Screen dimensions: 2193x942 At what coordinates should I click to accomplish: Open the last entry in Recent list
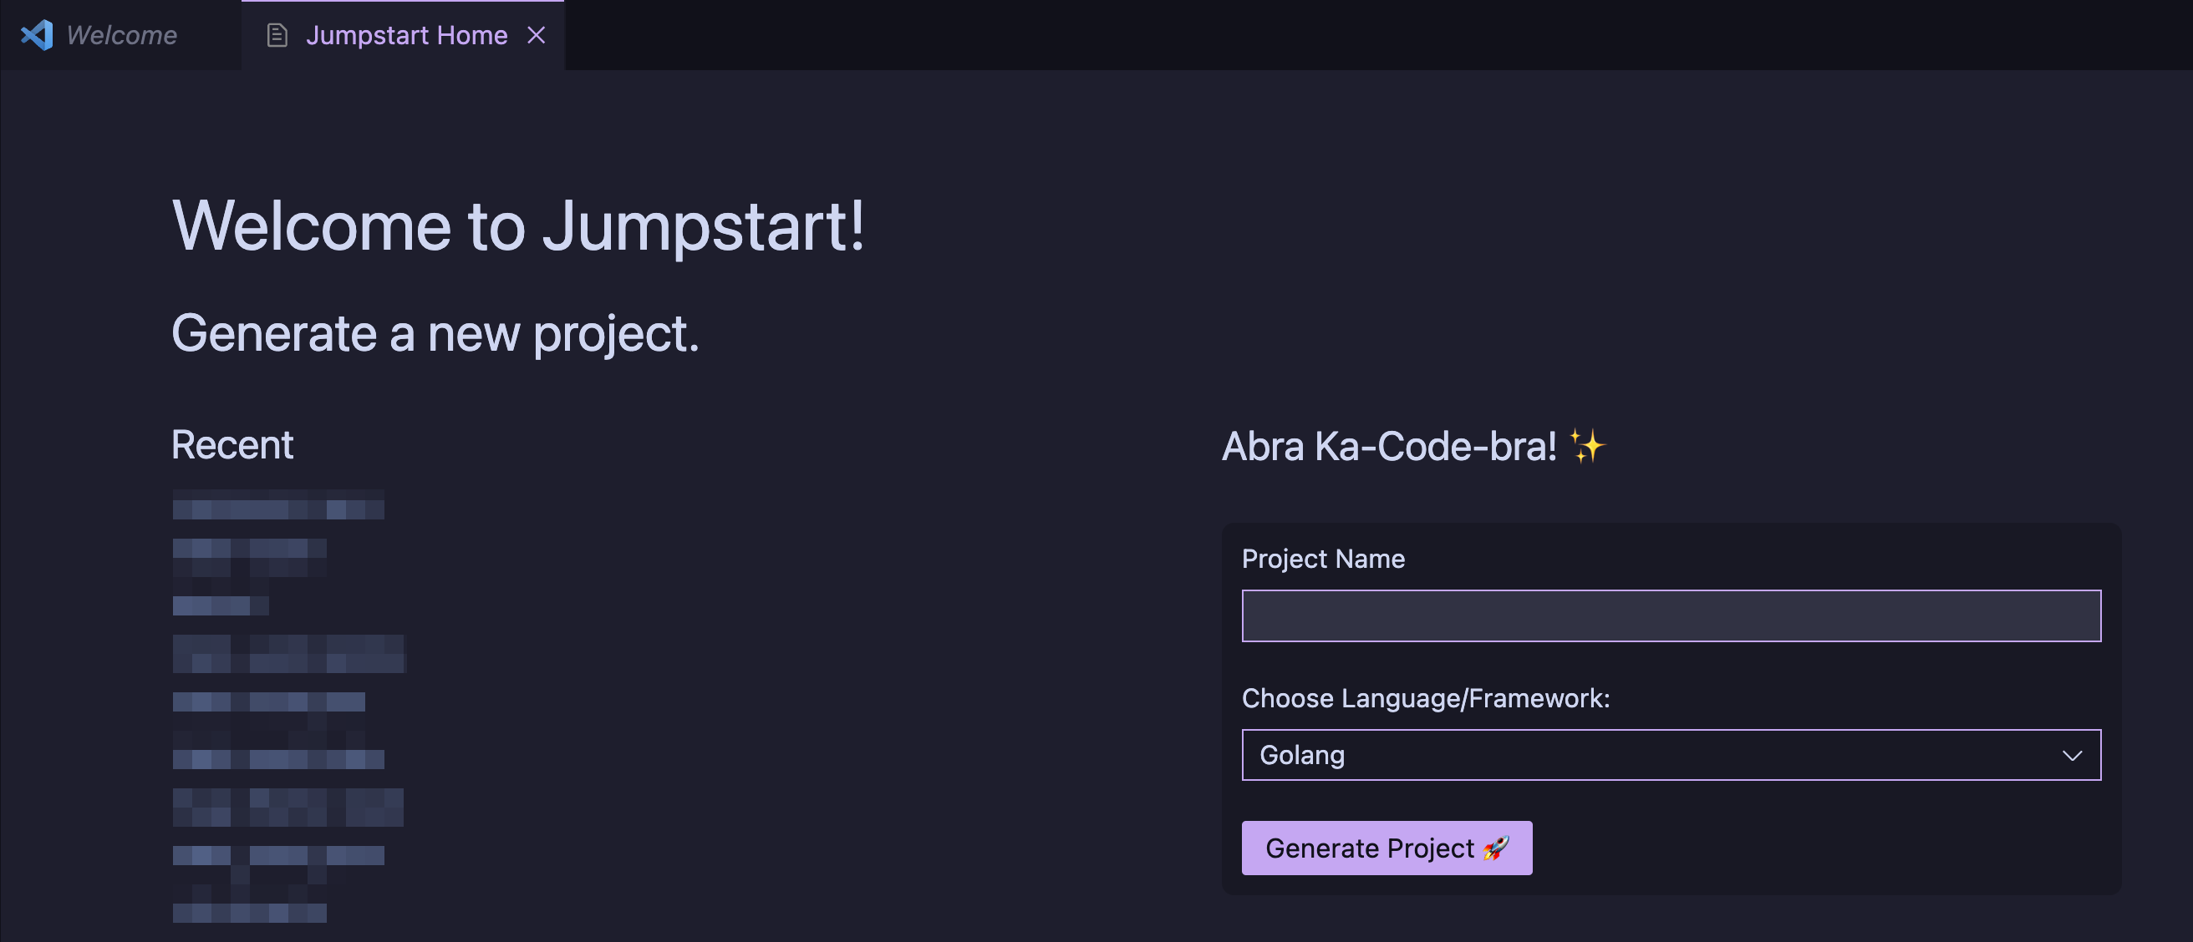(248, 912)
